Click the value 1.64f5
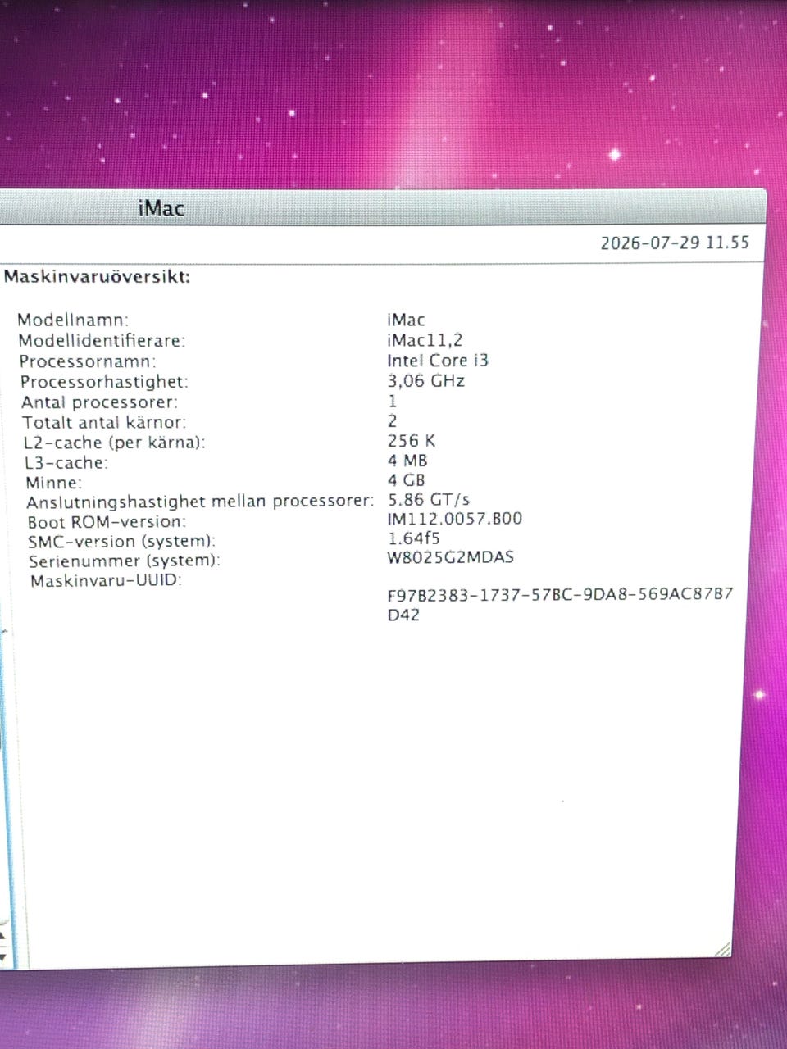This screenshot has width=787, height=1049. [414, 538]
